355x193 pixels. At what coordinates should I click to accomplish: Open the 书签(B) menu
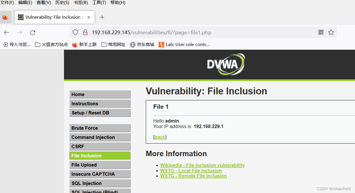(x=81, y=3)
